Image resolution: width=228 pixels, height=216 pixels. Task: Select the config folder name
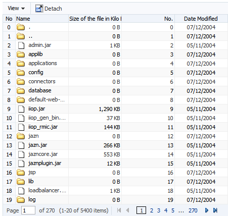click(x=36, y=73)
